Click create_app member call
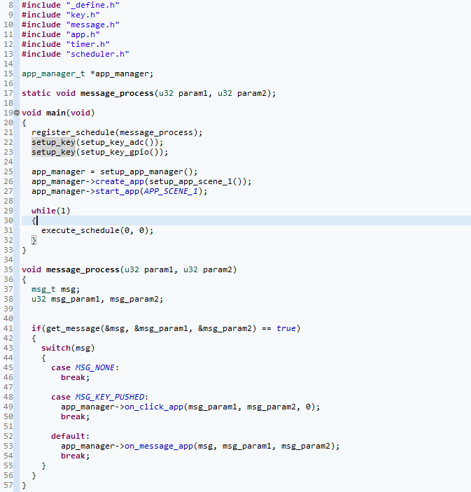 coord(120,181)
